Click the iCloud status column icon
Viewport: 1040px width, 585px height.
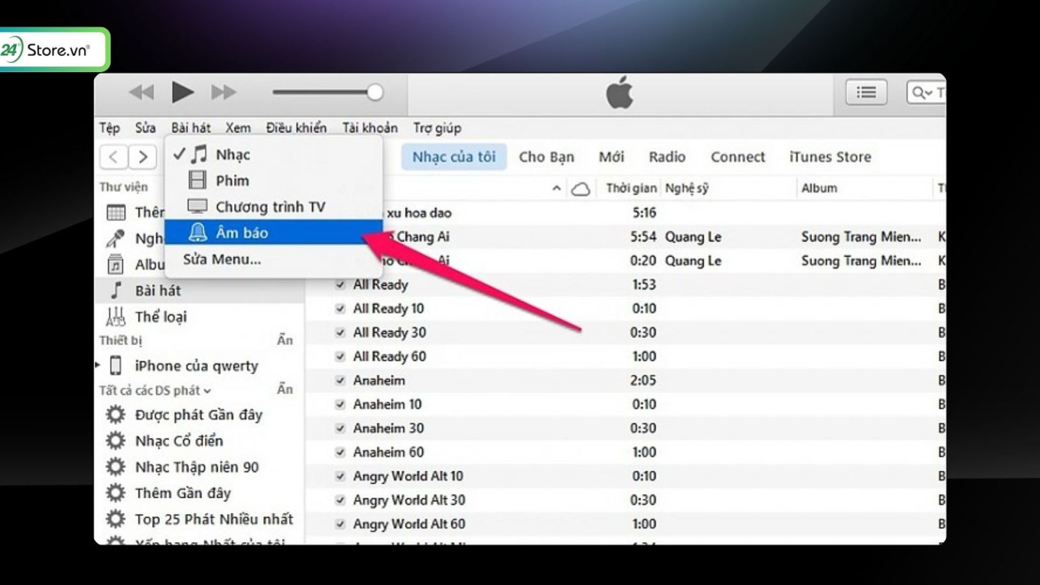coord(580,188)
